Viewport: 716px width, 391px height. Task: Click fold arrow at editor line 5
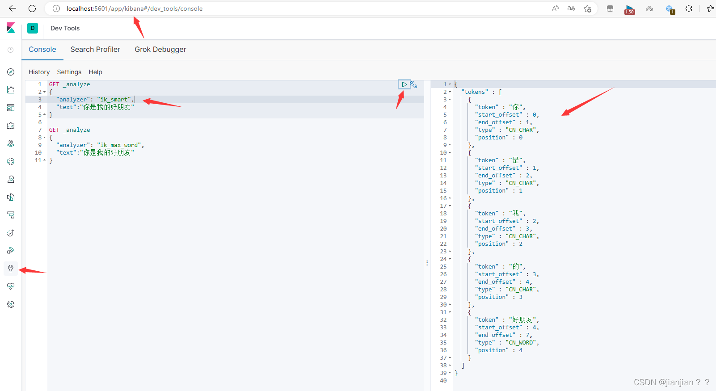tap(45, 115)
